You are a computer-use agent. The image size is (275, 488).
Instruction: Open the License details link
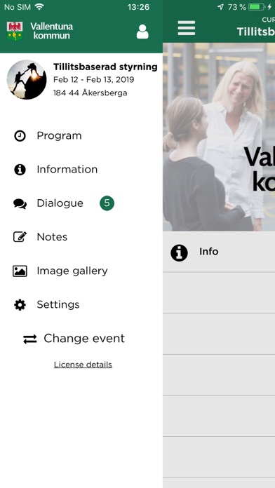coord(83,365)
